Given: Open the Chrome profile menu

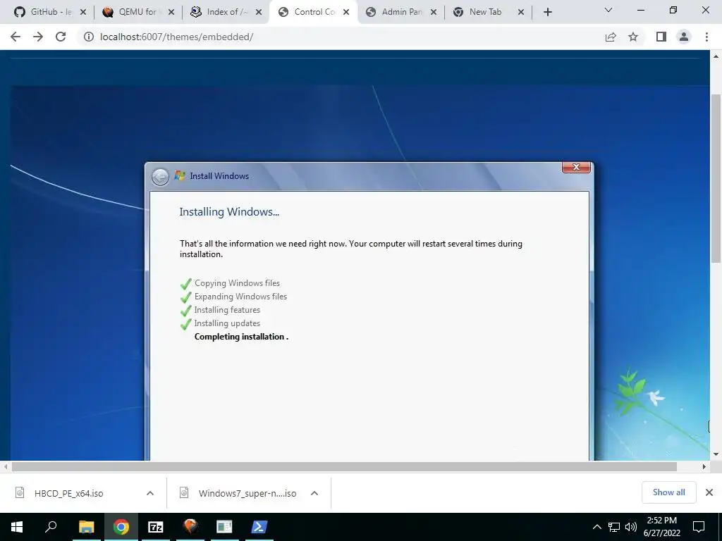Looking at the screenshot, I should 684,37.
